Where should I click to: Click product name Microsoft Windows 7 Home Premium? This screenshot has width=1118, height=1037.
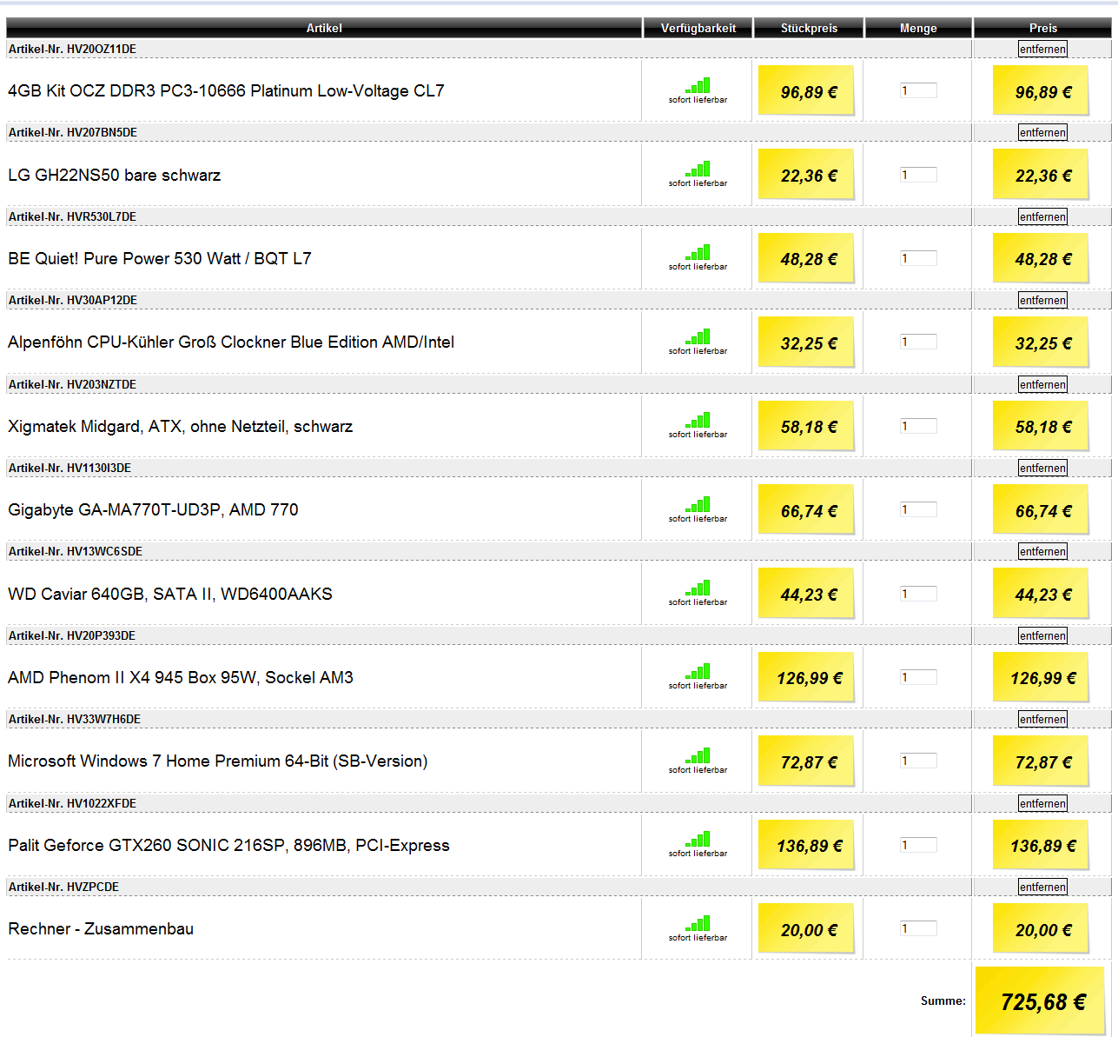pos(218,761)
